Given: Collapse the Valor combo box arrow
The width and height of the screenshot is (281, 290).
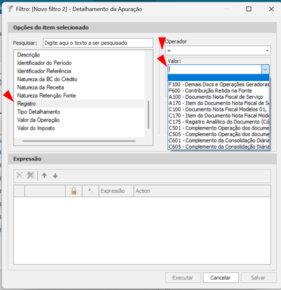Looking at the screenshot, I should click(x=265, y=69).
